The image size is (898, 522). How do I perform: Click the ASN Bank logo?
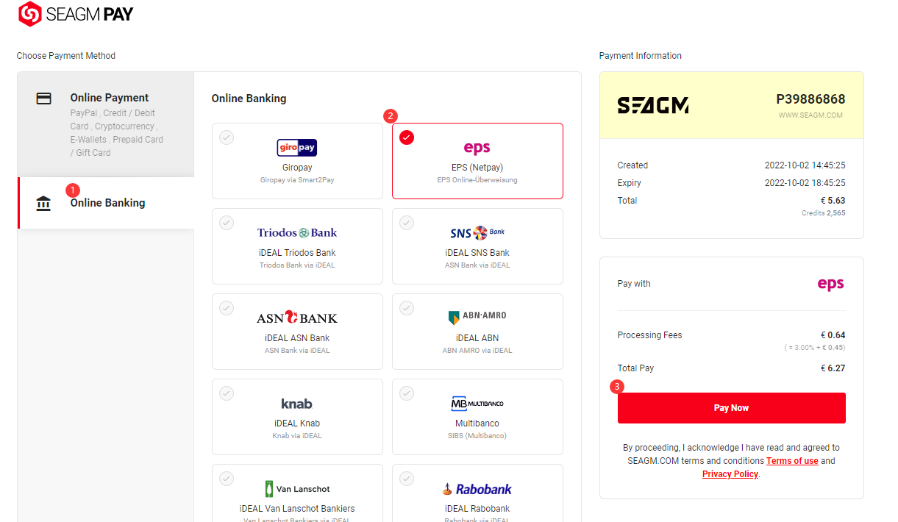tap(297, 318)
